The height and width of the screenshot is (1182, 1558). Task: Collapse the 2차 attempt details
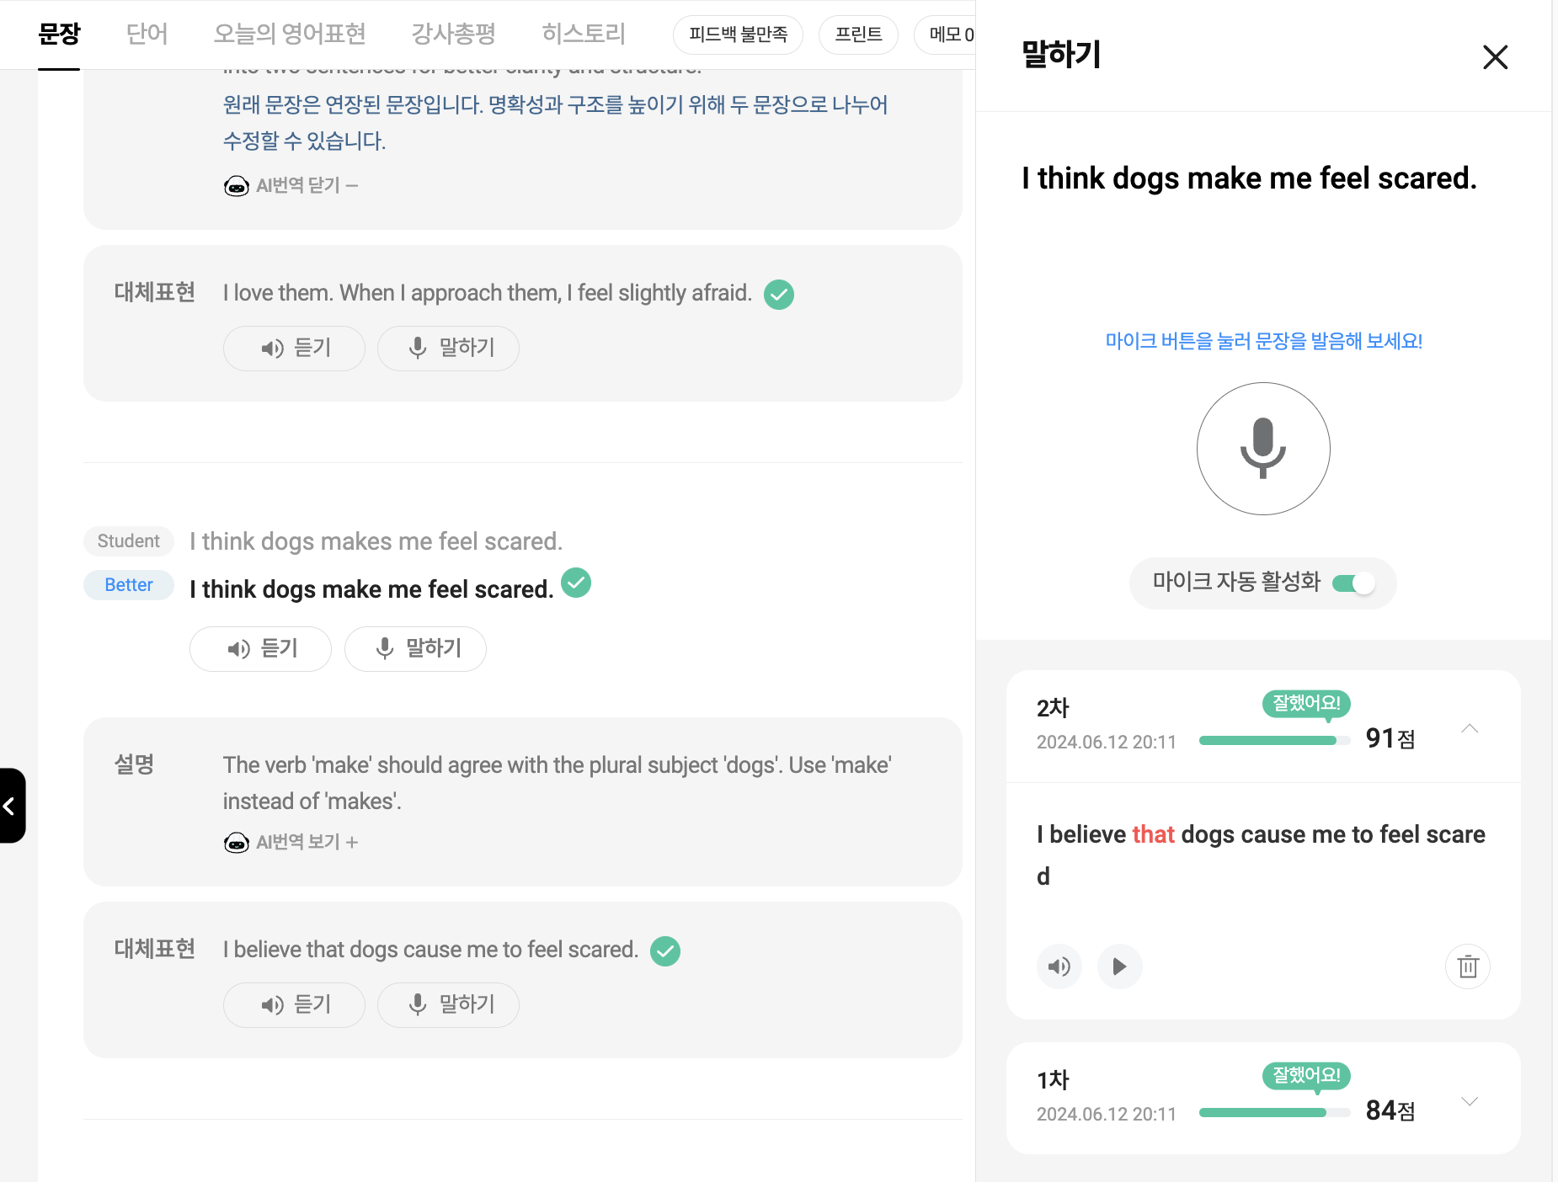pyautogui.click(x=1470, y=727)
